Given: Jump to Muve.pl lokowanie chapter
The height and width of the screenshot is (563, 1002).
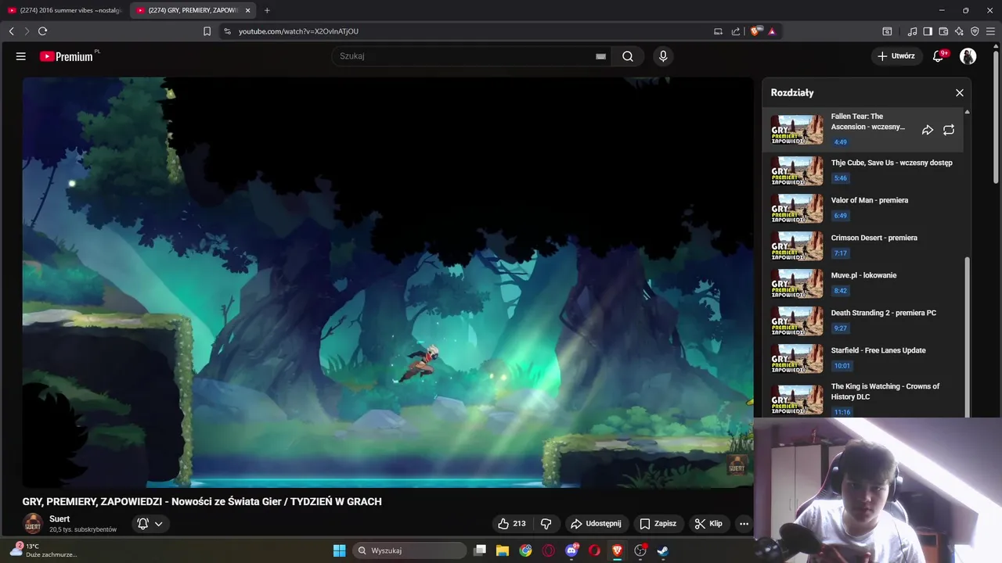Looking at the screenshot, I should coord(863,283).
